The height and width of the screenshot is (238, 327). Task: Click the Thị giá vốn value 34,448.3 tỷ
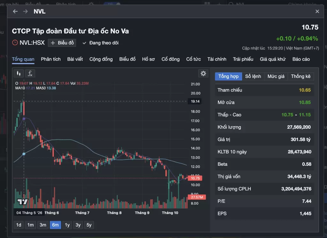tap(299, 176)
